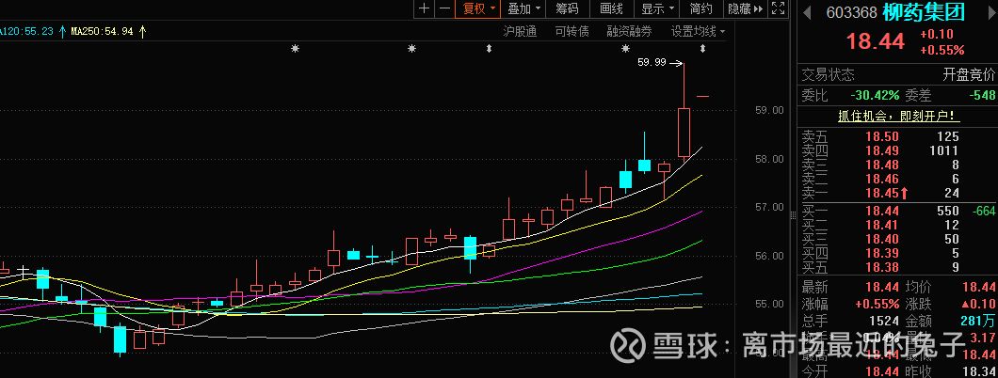Click the splitter handle between chart and quote panel
The height and width of the screenshot is (378, 998).
tap(793, 214)
